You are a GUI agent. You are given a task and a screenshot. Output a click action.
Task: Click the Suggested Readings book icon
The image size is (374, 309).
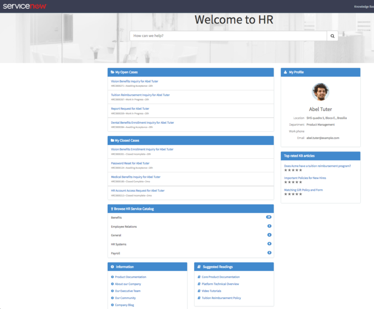(199, 267)
